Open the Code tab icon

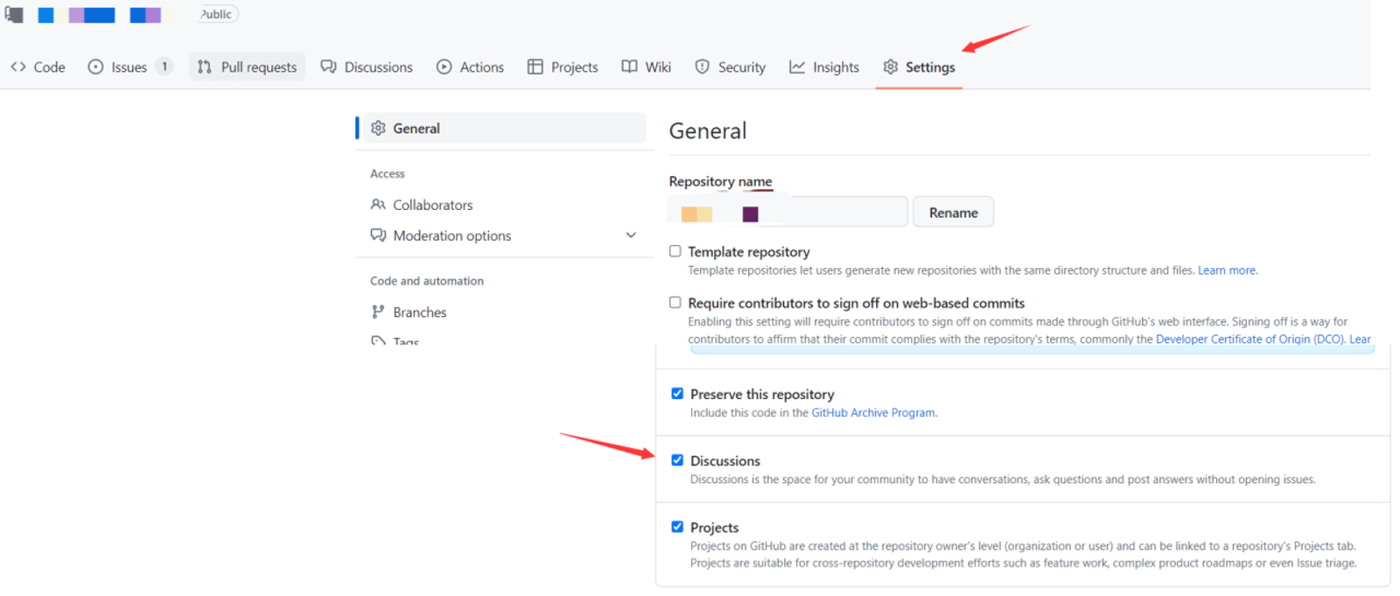(18, 67)
